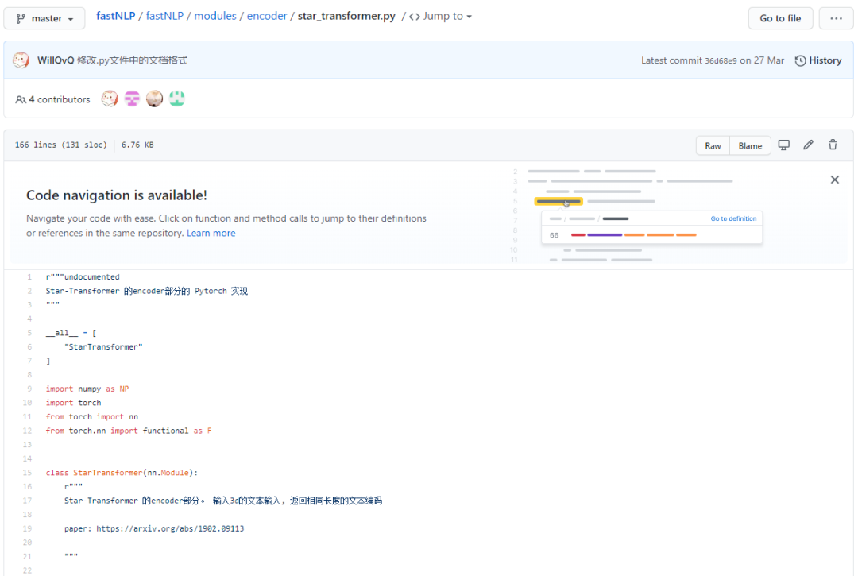
Task: Open the encoder breadcrumb link
Action: coord(266,16)
